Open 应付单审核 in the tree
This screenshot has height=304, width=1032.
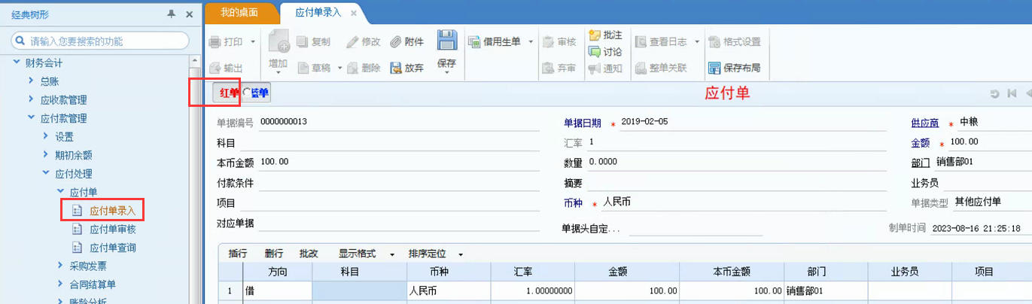tap(112, 229)
